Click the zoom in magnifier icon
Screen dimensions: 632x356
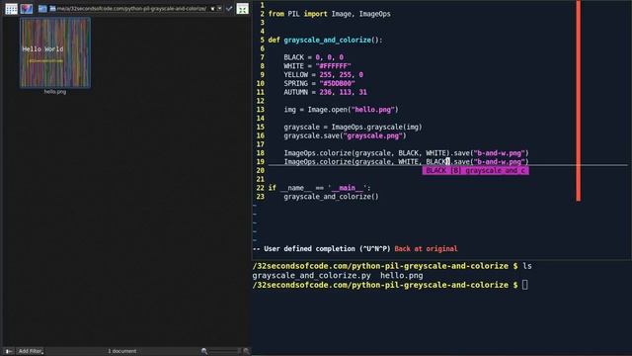(246, 351)
